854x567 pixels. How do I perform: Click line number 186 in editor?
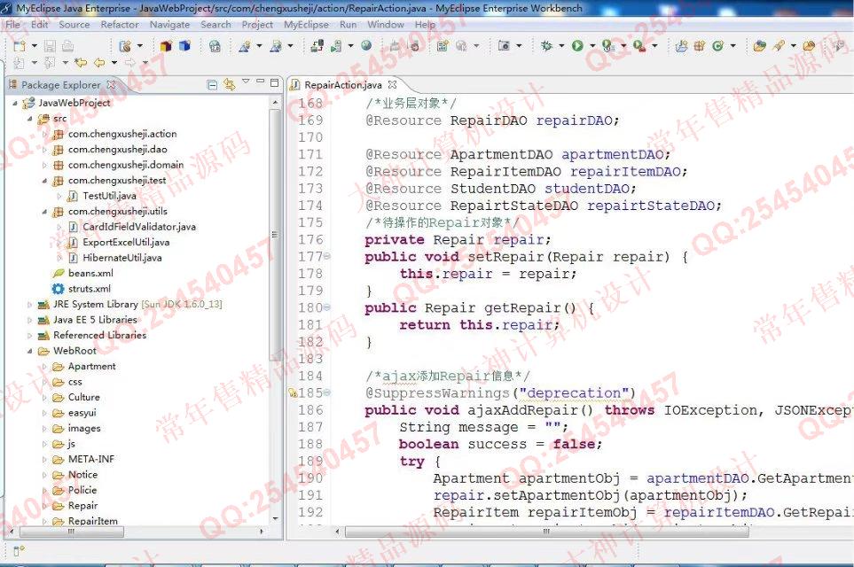coord(310,409)
